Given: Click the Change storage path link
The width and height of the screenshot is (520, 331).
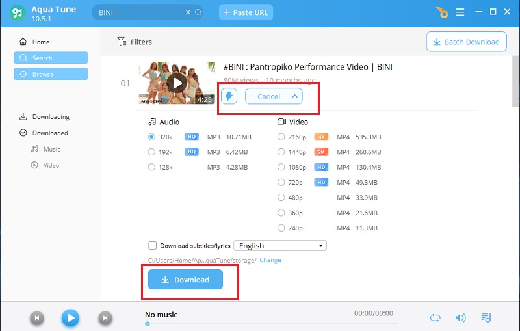Looking at the screenshot, I should (270, 260).
